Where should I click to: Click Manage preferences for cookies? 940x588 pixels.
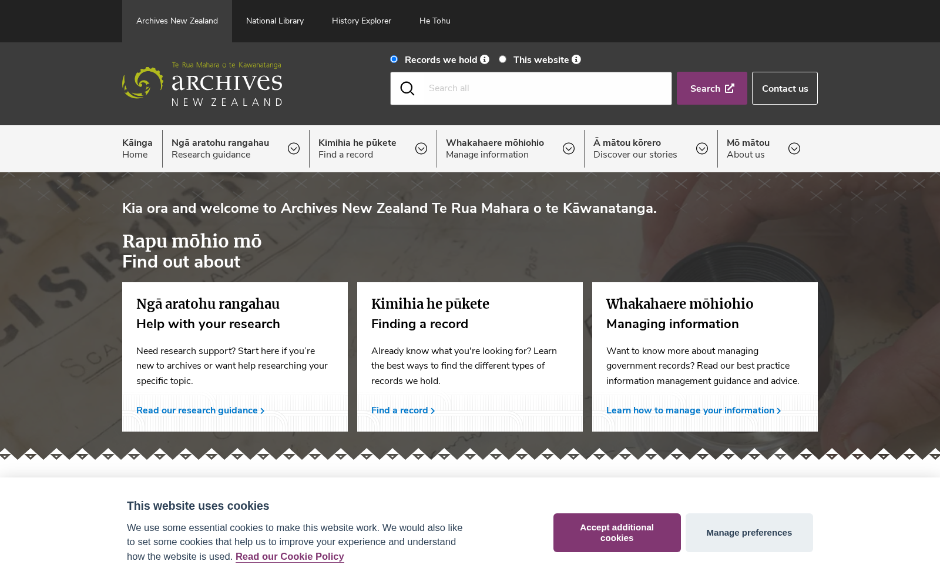click(749, 533)
